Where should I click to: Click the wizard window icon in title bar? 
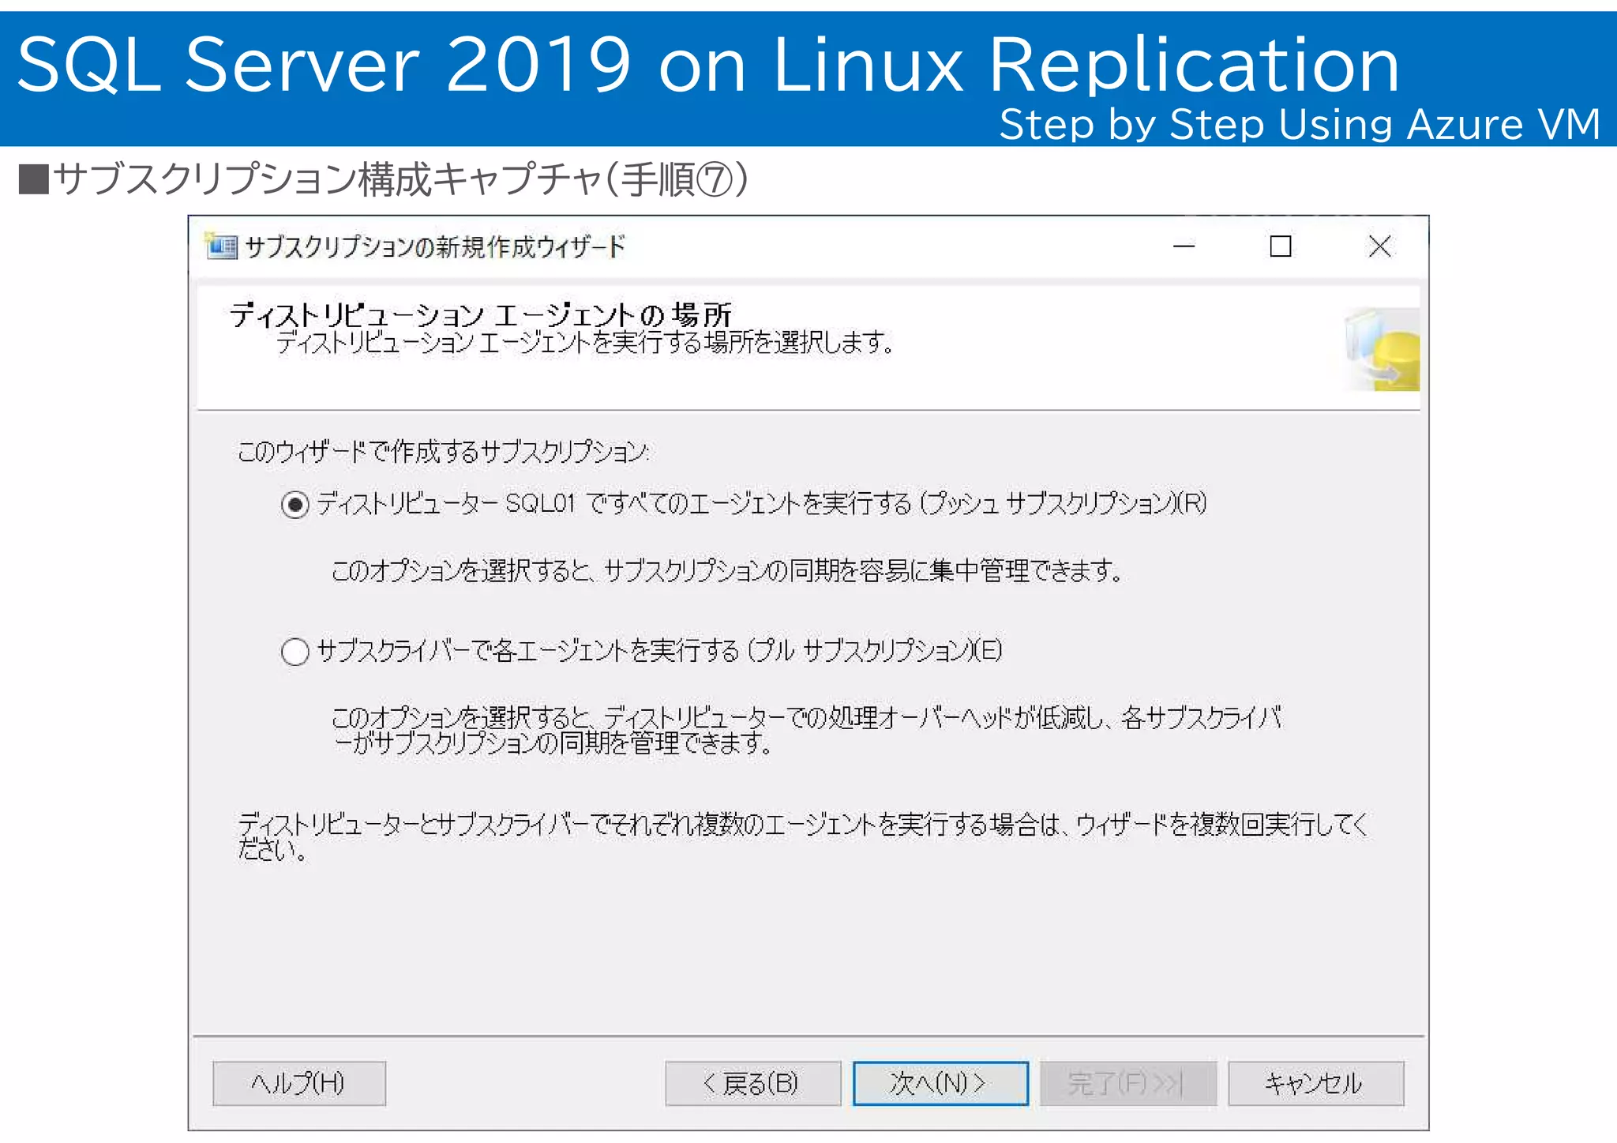tap(220, 246)
